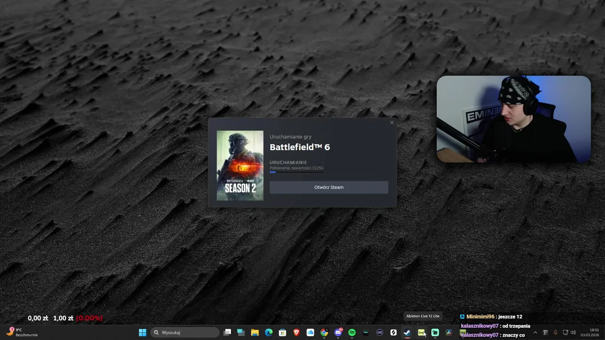
Task: Open the iCloud taskbar icon
Action: coord(310,332)
